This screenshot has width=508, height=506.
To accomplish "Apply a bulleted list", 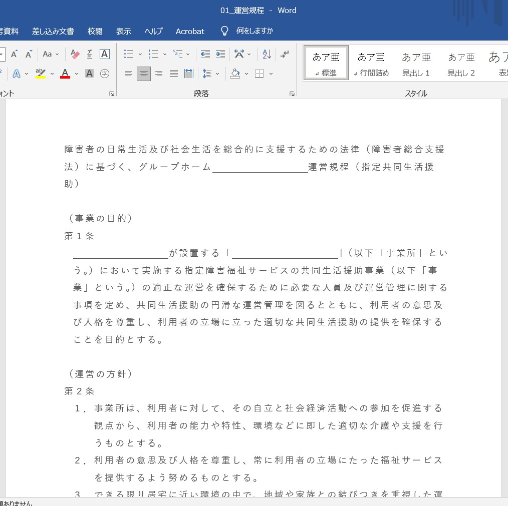I will [129, 54].
